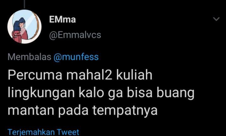The height and width of the screenshot is (136, 226).
Task: Click Terjemahkan Tweet to translate
Action: (x=43, y=132)
